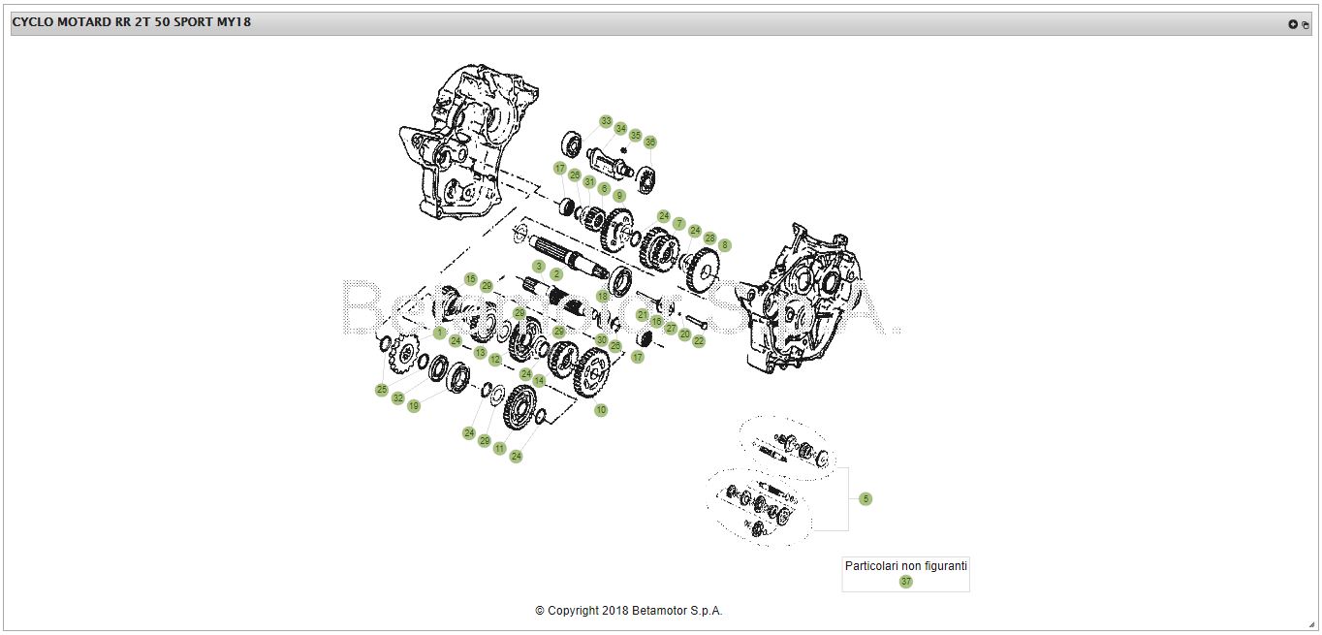Select part marker 27 on diagram
Image resolution: width=1322 pixels, height=635 pixels.
tap(671, 329)
